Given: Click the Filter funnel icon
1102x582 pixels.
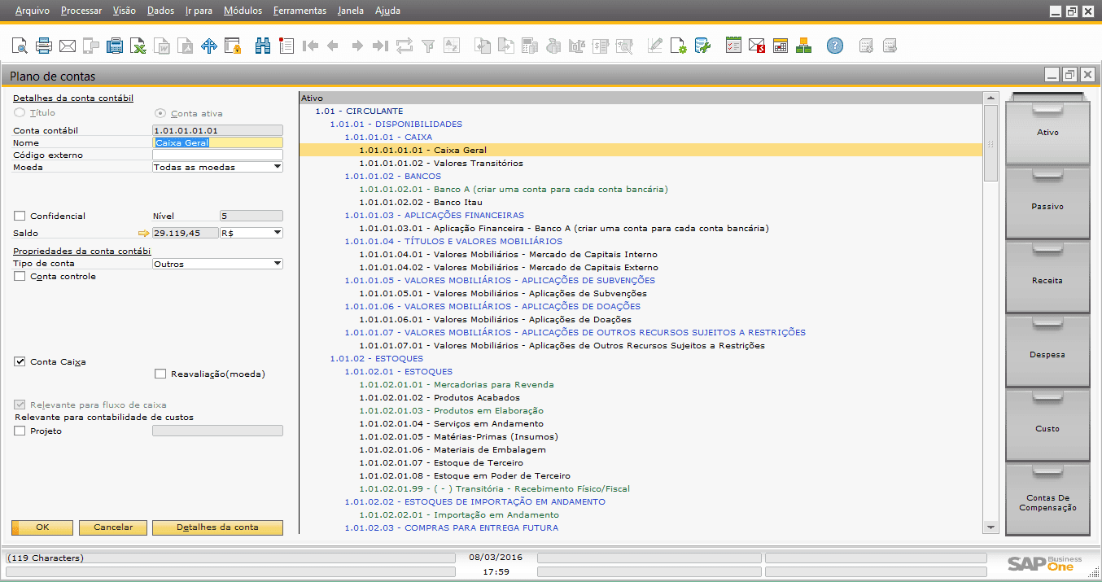Looking at the screenshot, I should pos(427,46).
